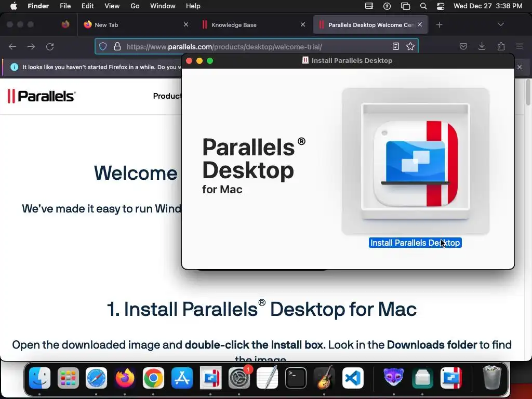532x399 pixels.
Task: Open the Trash in the Dock
Action: pos(492,378)
